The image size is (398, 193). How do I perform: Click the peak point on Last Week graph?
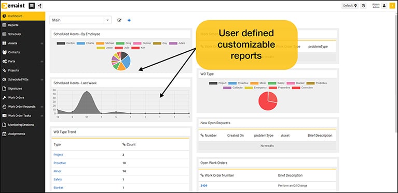point(87,91)
